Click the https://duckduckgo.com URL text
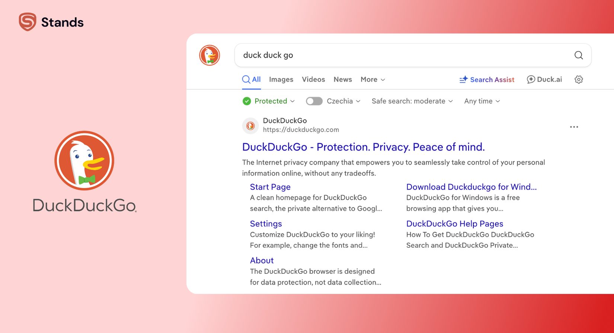 [x=301, y=130]
